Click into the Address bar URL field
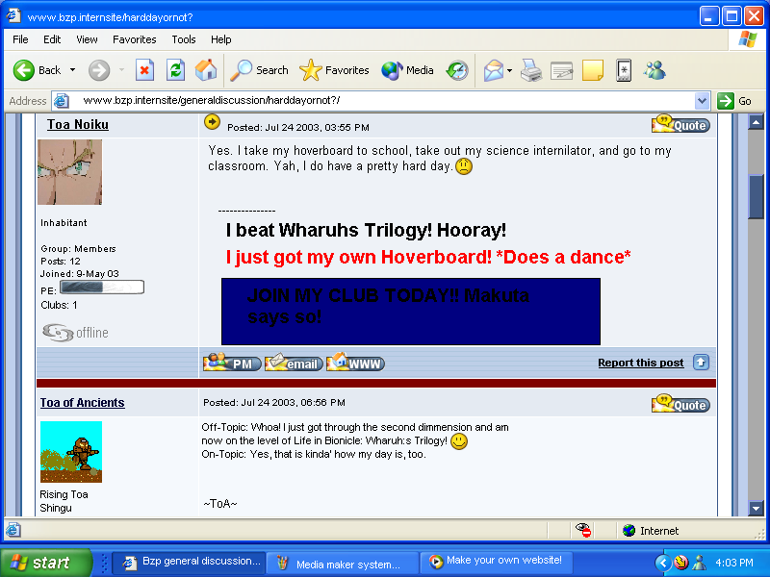Screen dimensions: 770x577 pos(383,101)
